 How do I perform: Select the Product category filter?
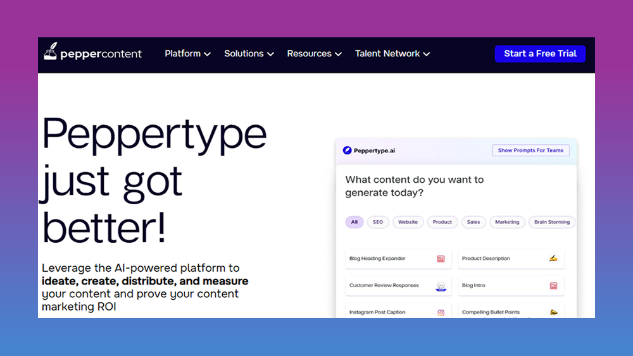click(x=442, y=222)
